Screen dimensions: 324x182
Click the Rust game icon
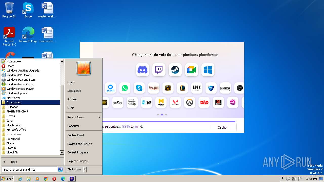(218, 102)
